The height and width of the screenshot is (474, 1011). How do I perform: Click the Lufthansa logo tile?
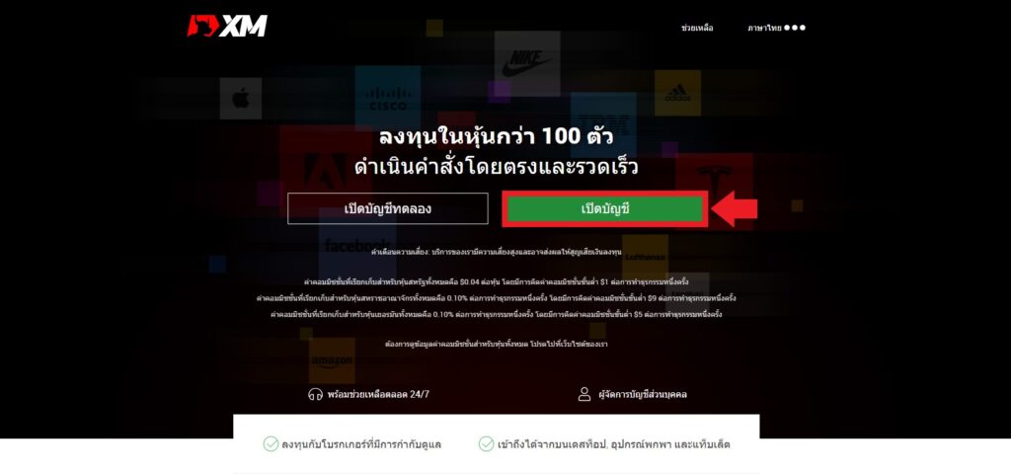(645, 257)
